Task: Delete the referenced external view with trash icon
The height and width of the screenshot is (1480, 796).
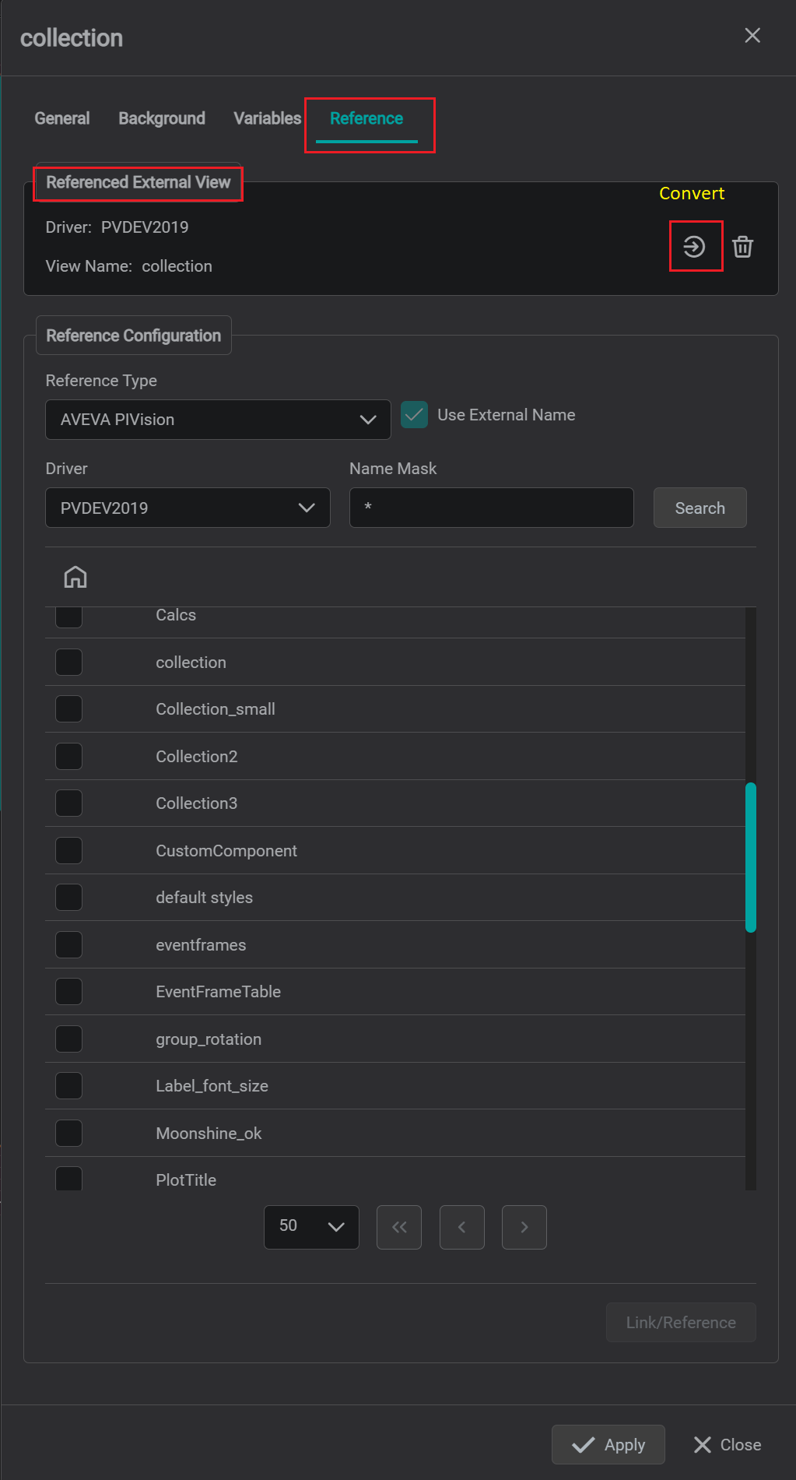Action: pos(743,247)
